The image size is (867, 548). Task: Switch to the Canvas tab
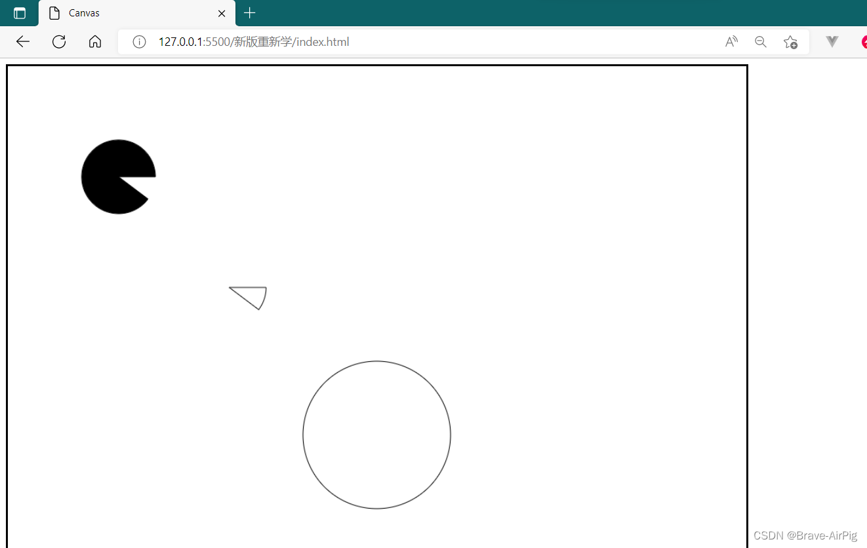tap(137, 13)
